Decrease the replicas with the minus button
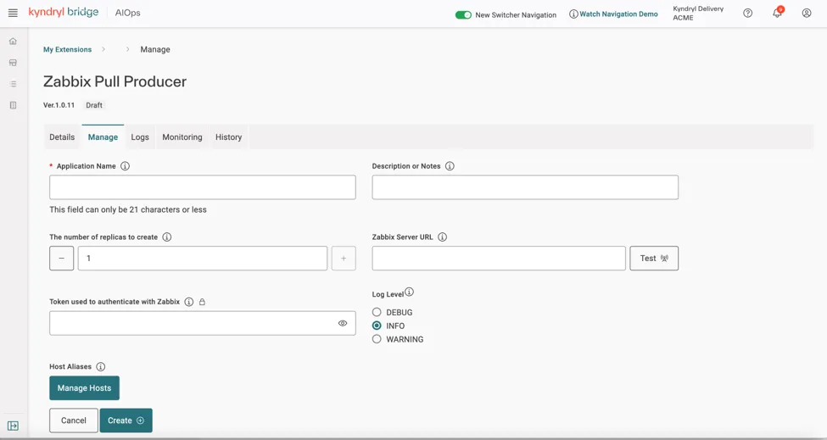 pyautogui.click(x=62, y=259)
